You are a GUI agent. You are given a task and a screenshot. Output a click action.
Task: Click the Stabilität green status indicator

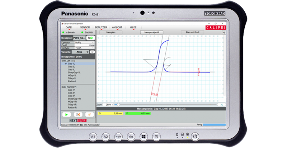[x=82, y=32]
